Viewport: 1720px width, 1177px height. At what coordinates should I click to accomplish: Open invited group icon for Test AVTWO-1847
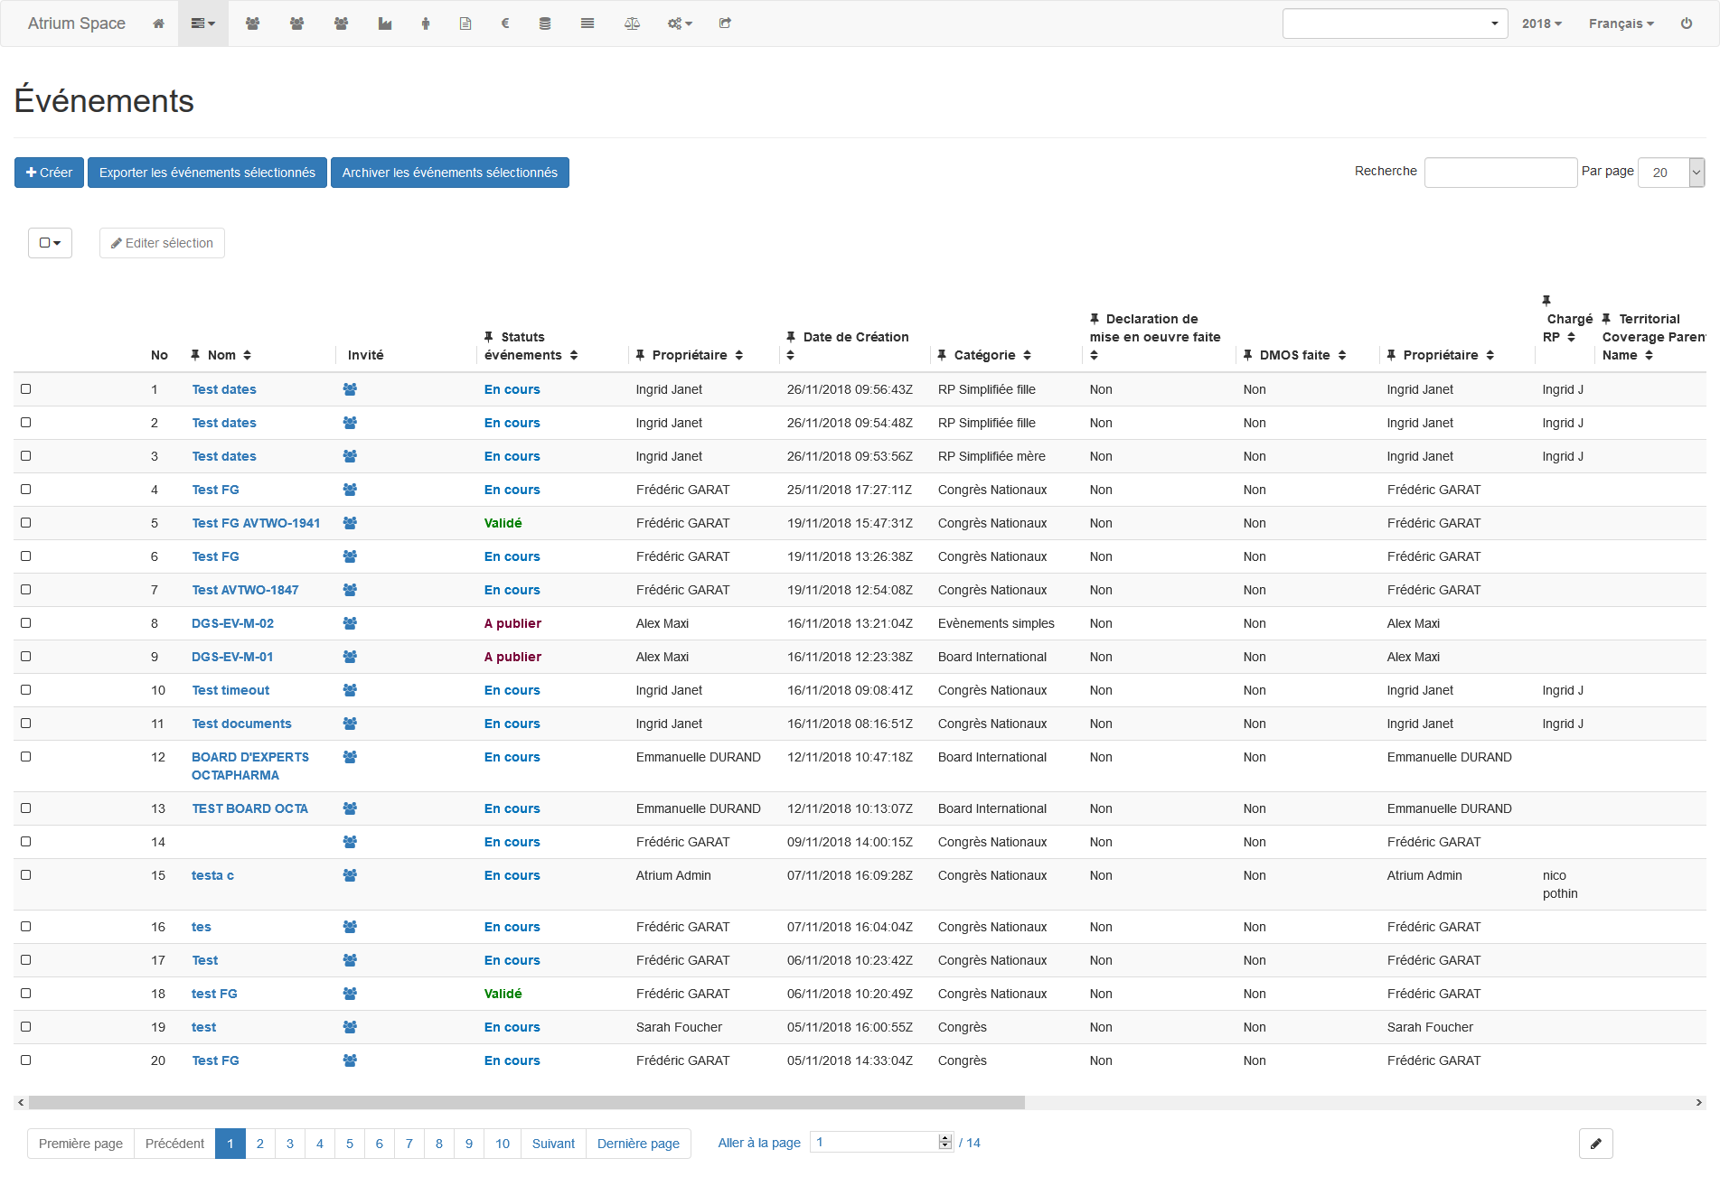click(350, 590)
